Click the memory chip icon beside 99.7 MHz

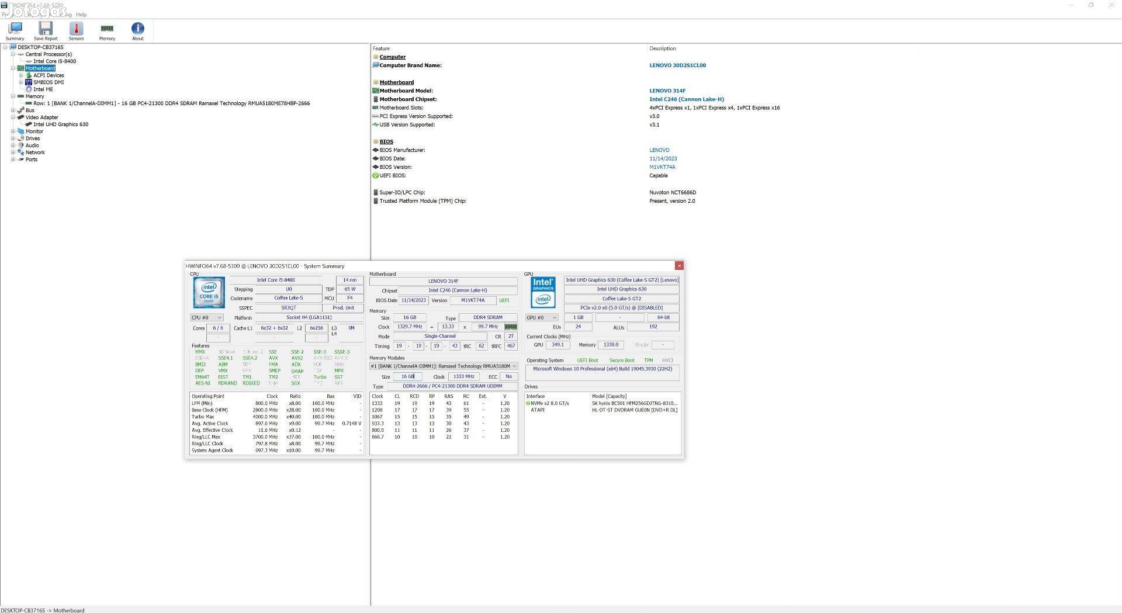pos(511,327)
